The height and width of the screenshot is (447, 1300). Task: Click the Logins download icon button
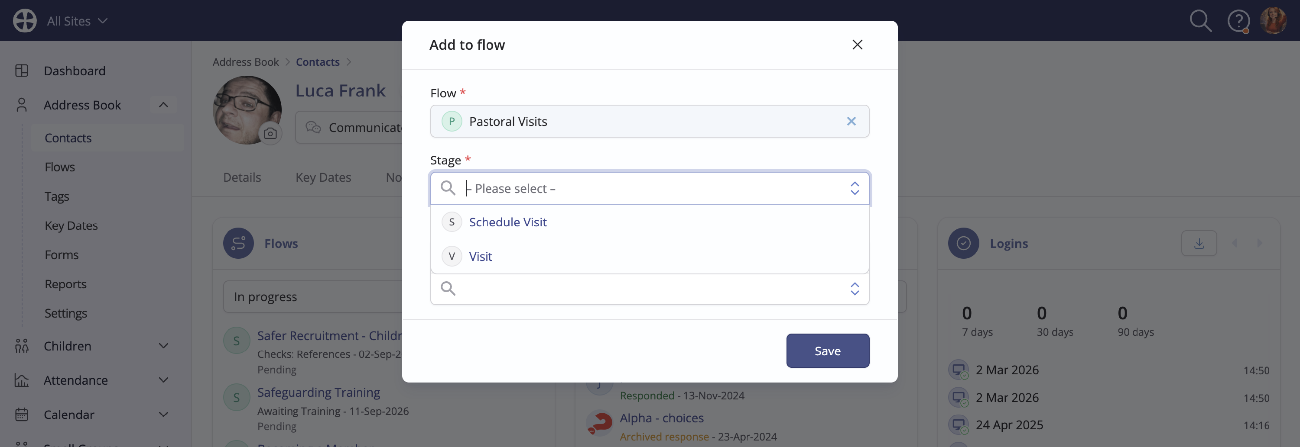(x=1199, y=244)
